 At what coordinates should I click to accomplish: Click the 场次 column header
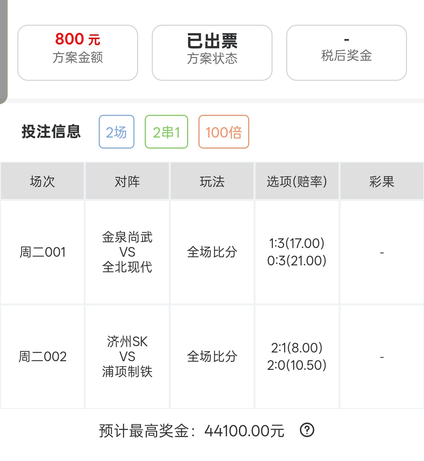(42, 181)
